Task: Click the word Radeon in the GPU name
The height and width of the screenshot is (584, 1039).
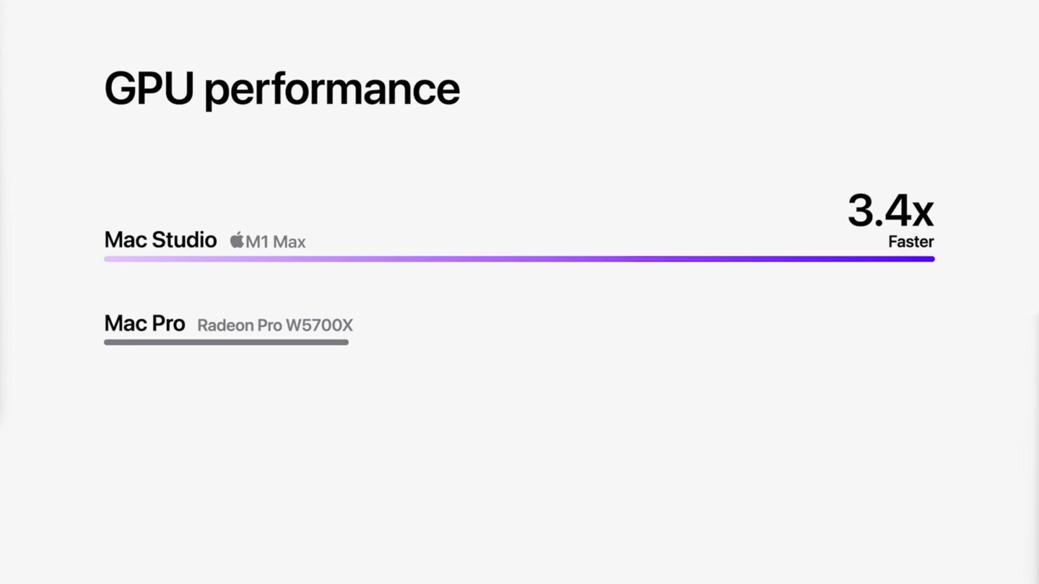Action: tap(225, 325)
